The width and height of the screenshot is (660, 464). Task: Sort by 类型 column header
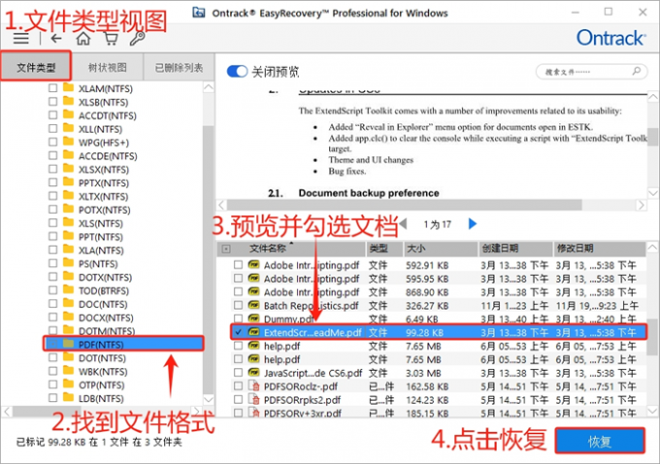pyautogui.click(x=384, y=249)
